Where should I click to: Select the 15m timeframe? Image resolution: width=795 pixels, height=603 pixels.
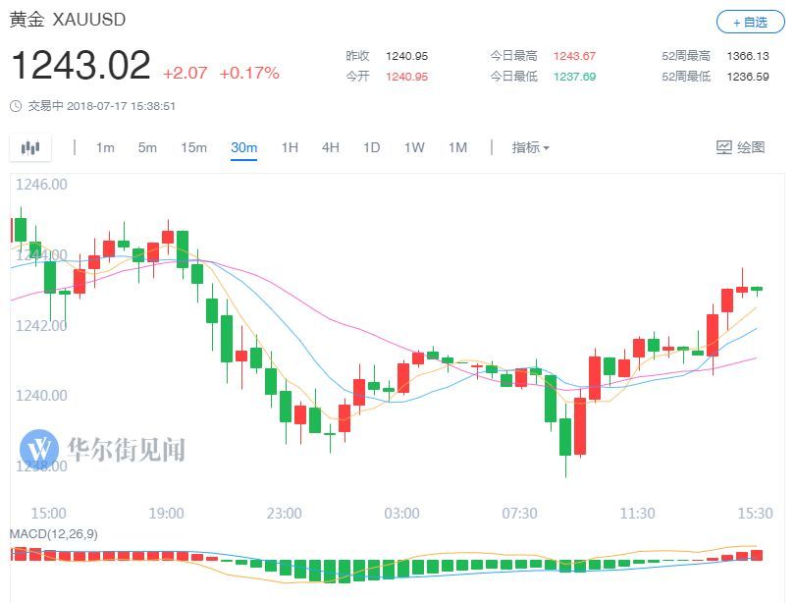coord(193,147)
